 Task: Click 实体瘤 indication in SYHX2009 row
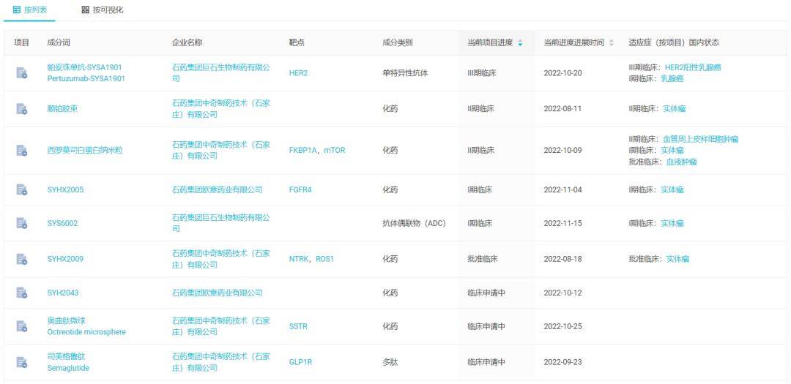tap(678, 259)
